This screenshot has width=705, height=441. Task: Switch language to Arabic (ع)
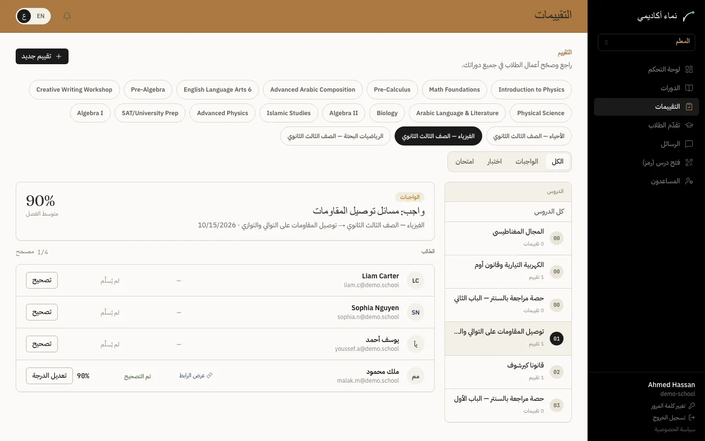pyautogui.click(x=24, y=16)
